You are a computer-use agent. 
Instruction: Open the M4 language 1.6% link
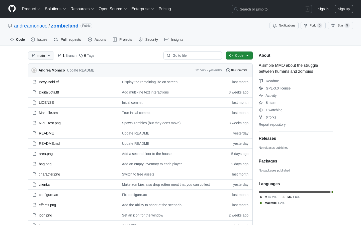pos(291,197)
